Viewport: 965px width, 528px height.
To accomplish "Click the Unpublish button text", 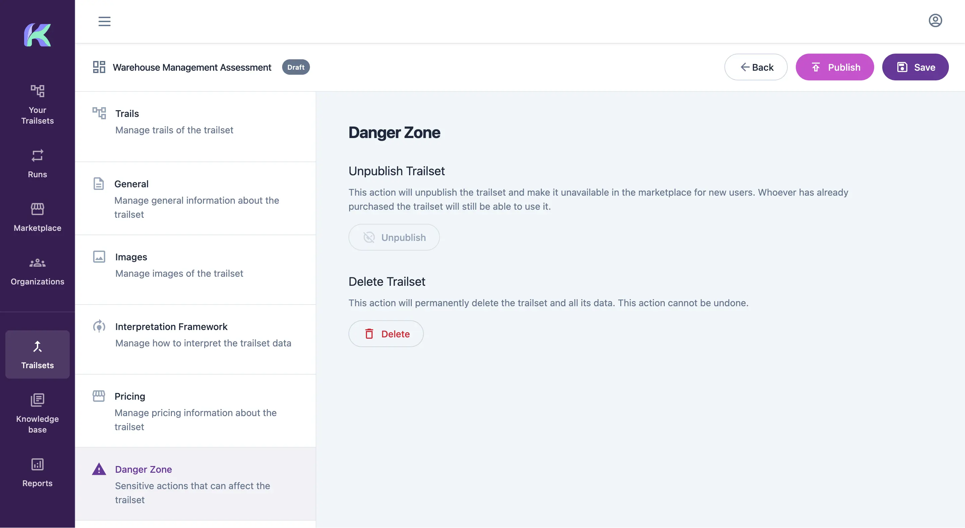I will coord(403,238).
